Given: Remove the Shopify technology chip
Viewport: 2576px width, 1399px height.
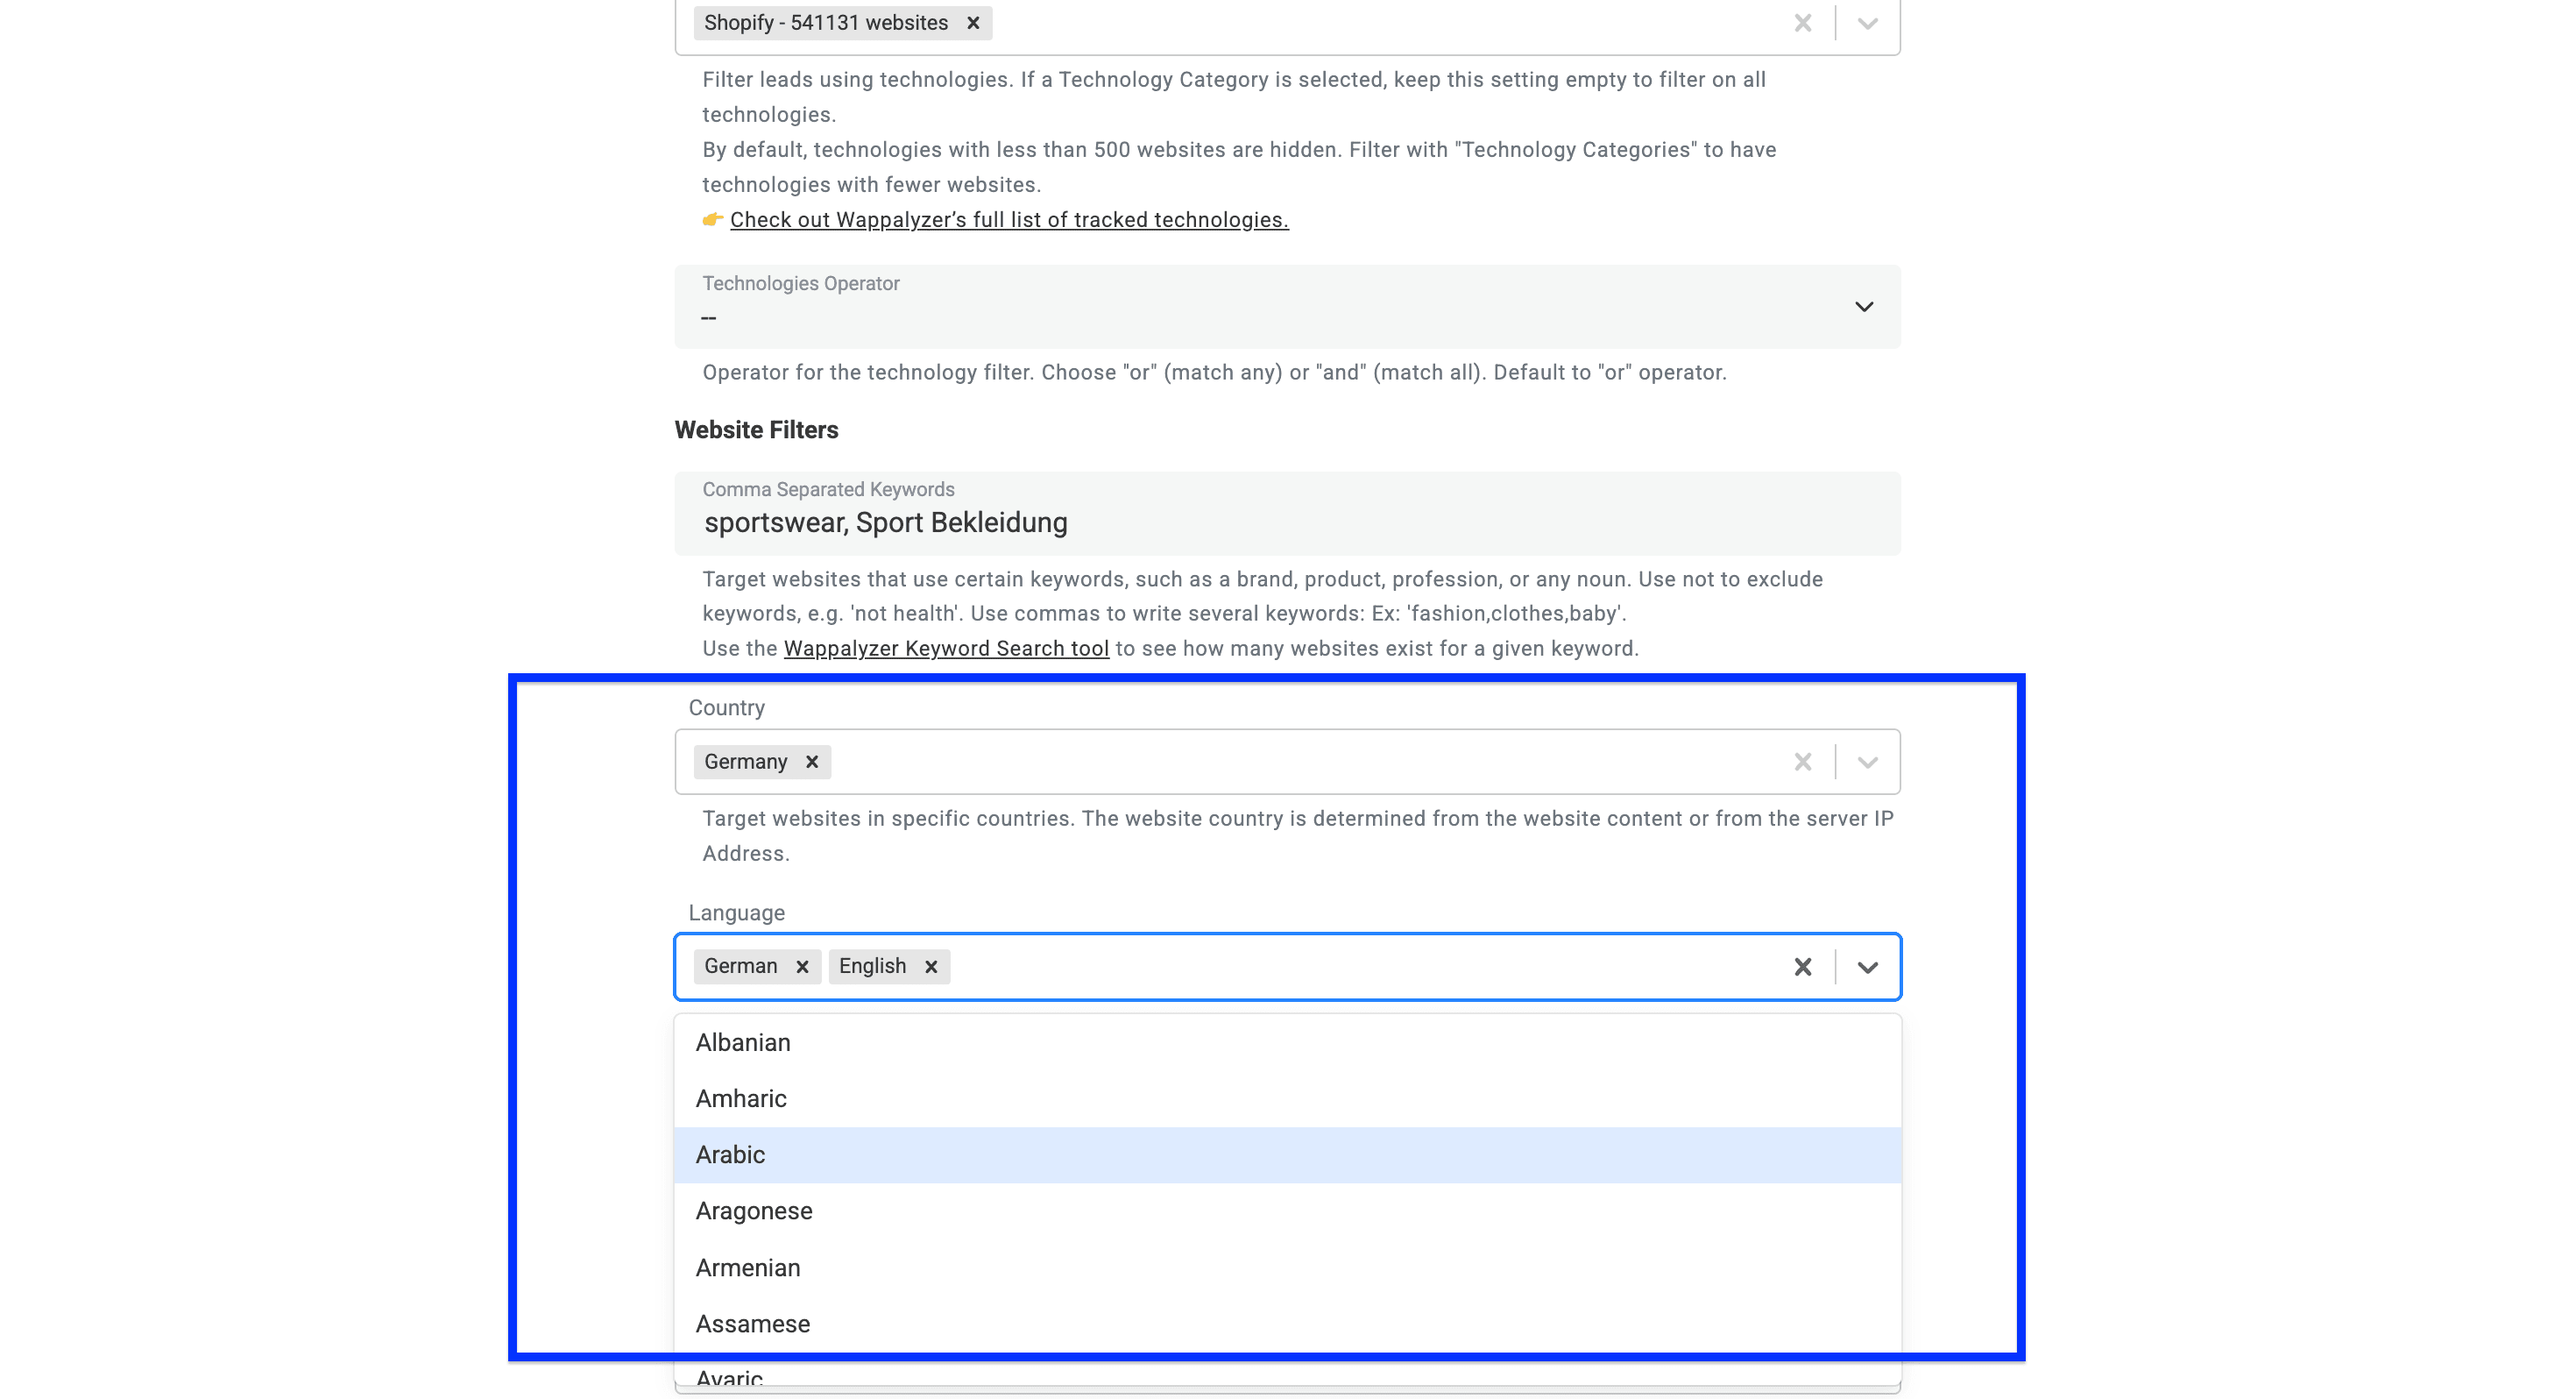Looking at the screenshot, I should pos(973,22).
